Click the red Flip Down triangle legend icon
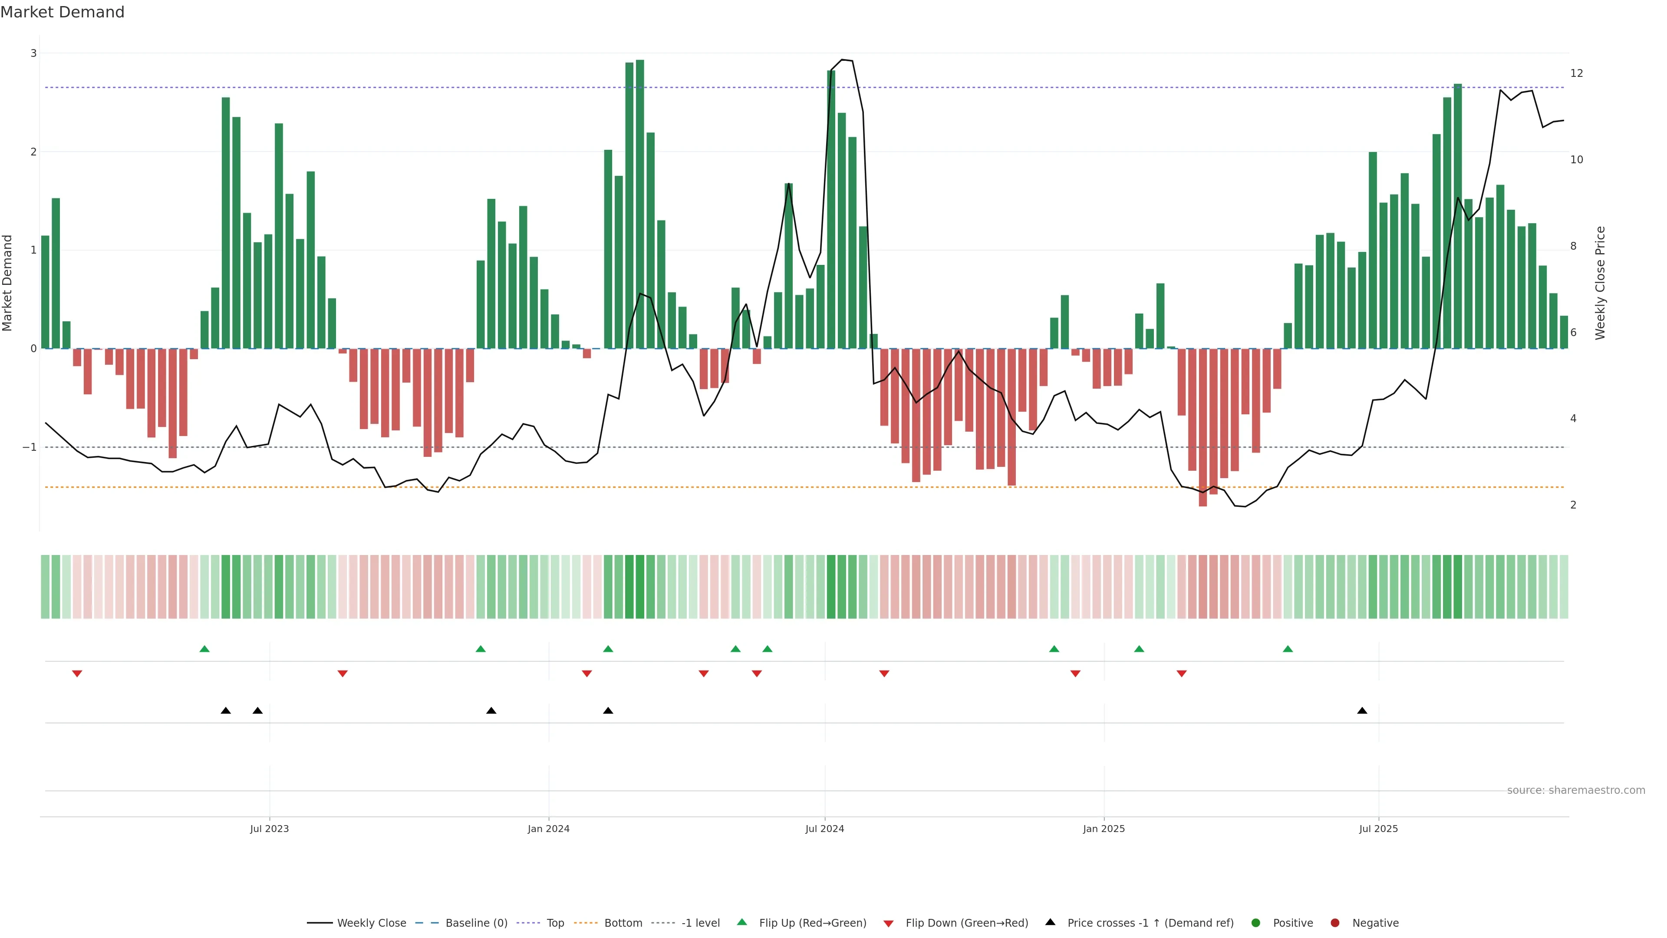The image size is (1667, 938). (888, 924)
